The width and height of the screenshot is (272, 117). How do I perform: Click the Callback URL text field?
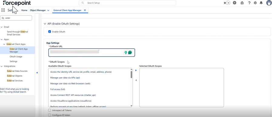point(91,52)
